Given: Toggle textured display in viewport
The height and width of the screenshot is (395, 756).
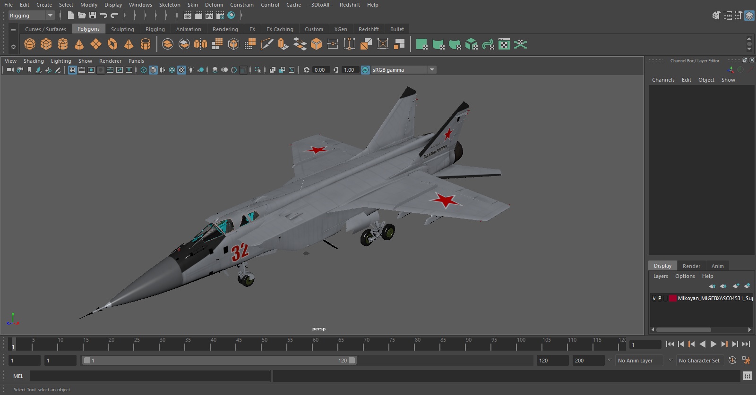Looking at the screenshot, I should tap(181, 70).
